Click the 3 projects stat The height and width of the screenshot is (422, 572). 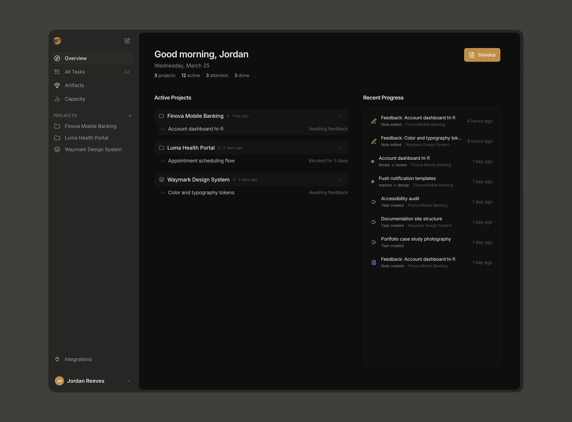[165, 75]
